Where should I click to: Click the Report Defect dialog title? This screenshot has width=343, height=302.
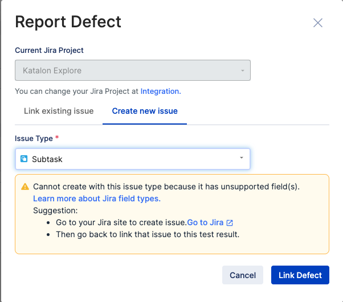pos(68,22)
